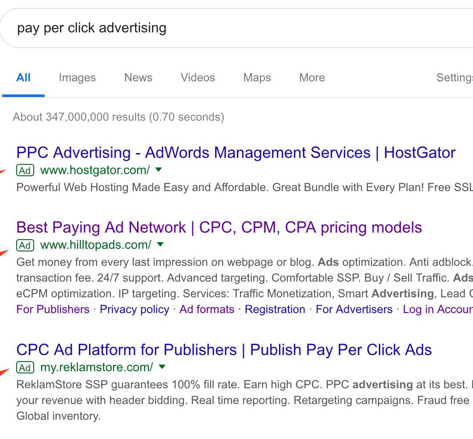473x439 pixels.
Task: Click the my.reklamstore.com green URL
Action: (x=96, y=368)
